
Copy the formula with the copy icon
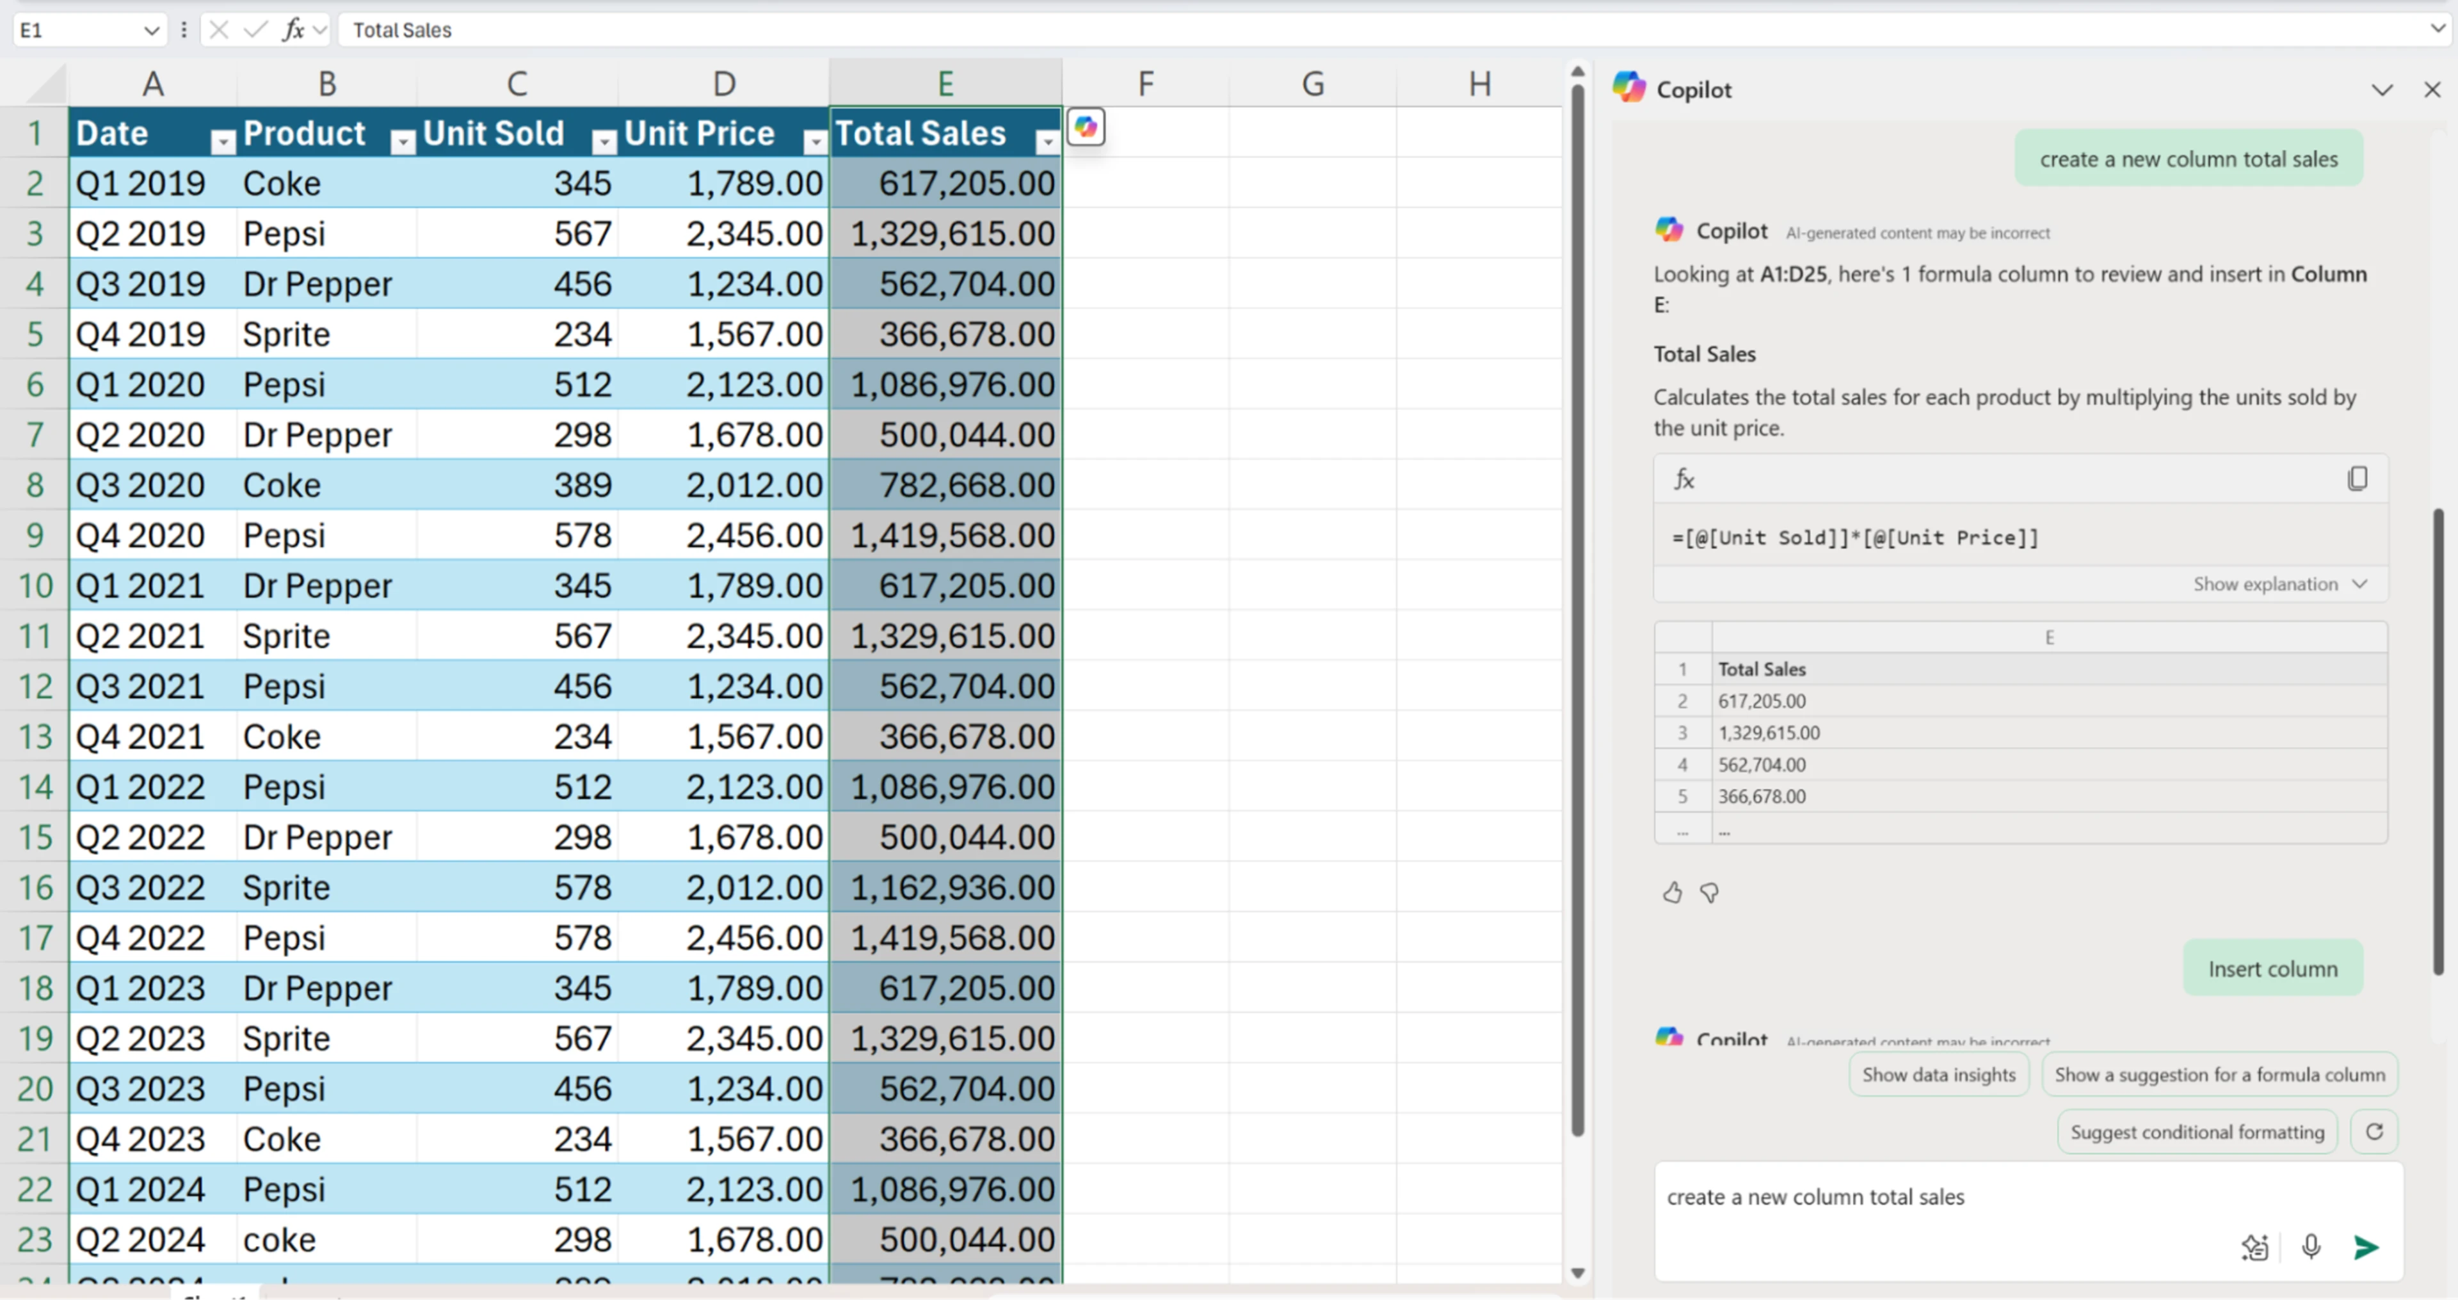point(2357,478)
